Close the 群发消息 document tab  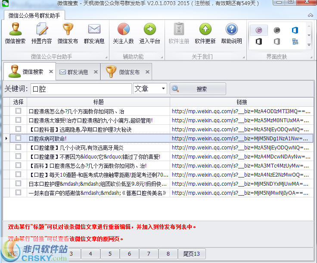click(96, 72)
